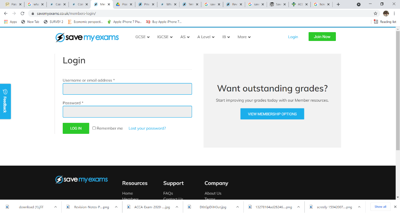Expand the GCSE dropdown menu

click(x=142, y=37)
